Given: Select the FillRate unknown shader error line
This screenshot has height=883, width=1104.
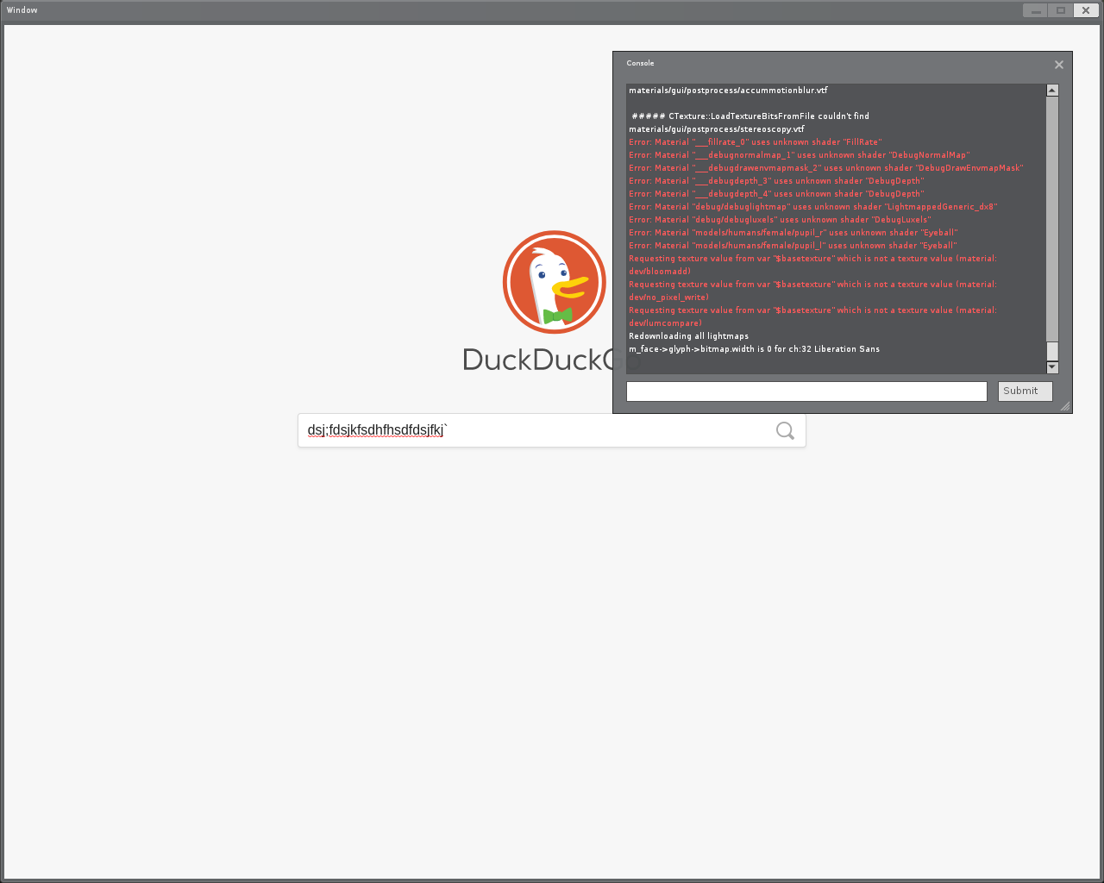Looking at the screenshot, I should [755, 141].
